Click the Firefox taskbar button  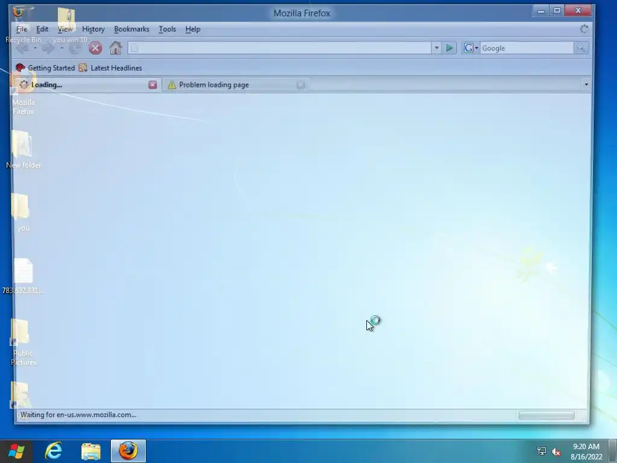coord(128,451)
